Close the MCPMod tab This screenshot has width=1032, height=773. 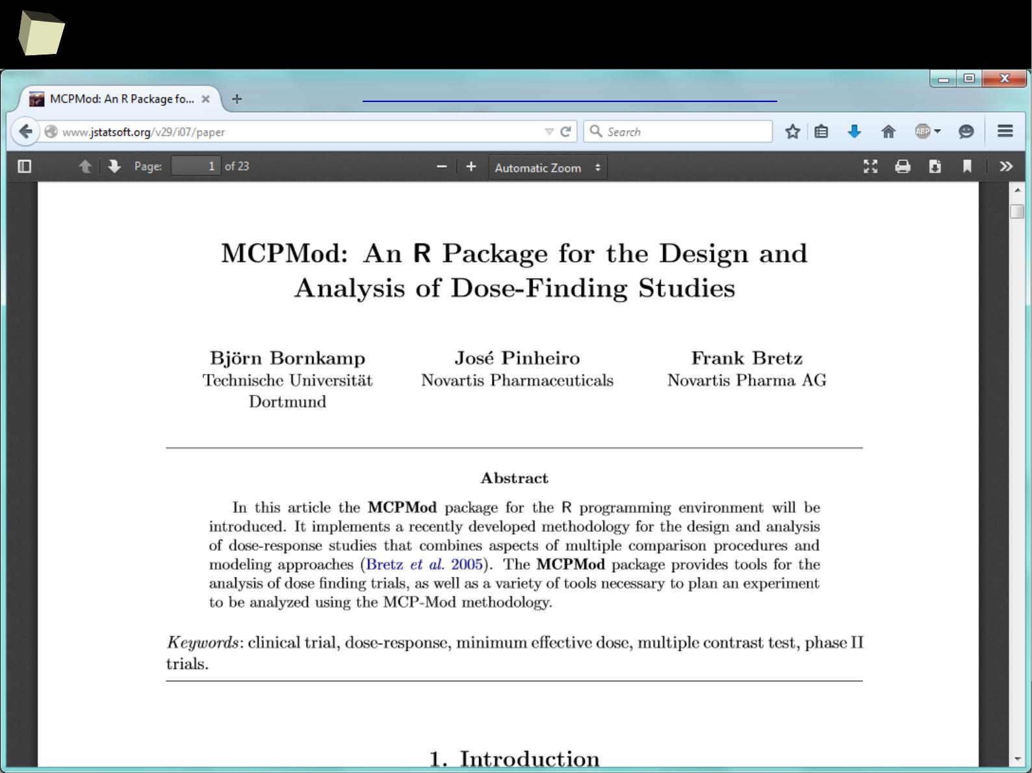tap(205, 99)
